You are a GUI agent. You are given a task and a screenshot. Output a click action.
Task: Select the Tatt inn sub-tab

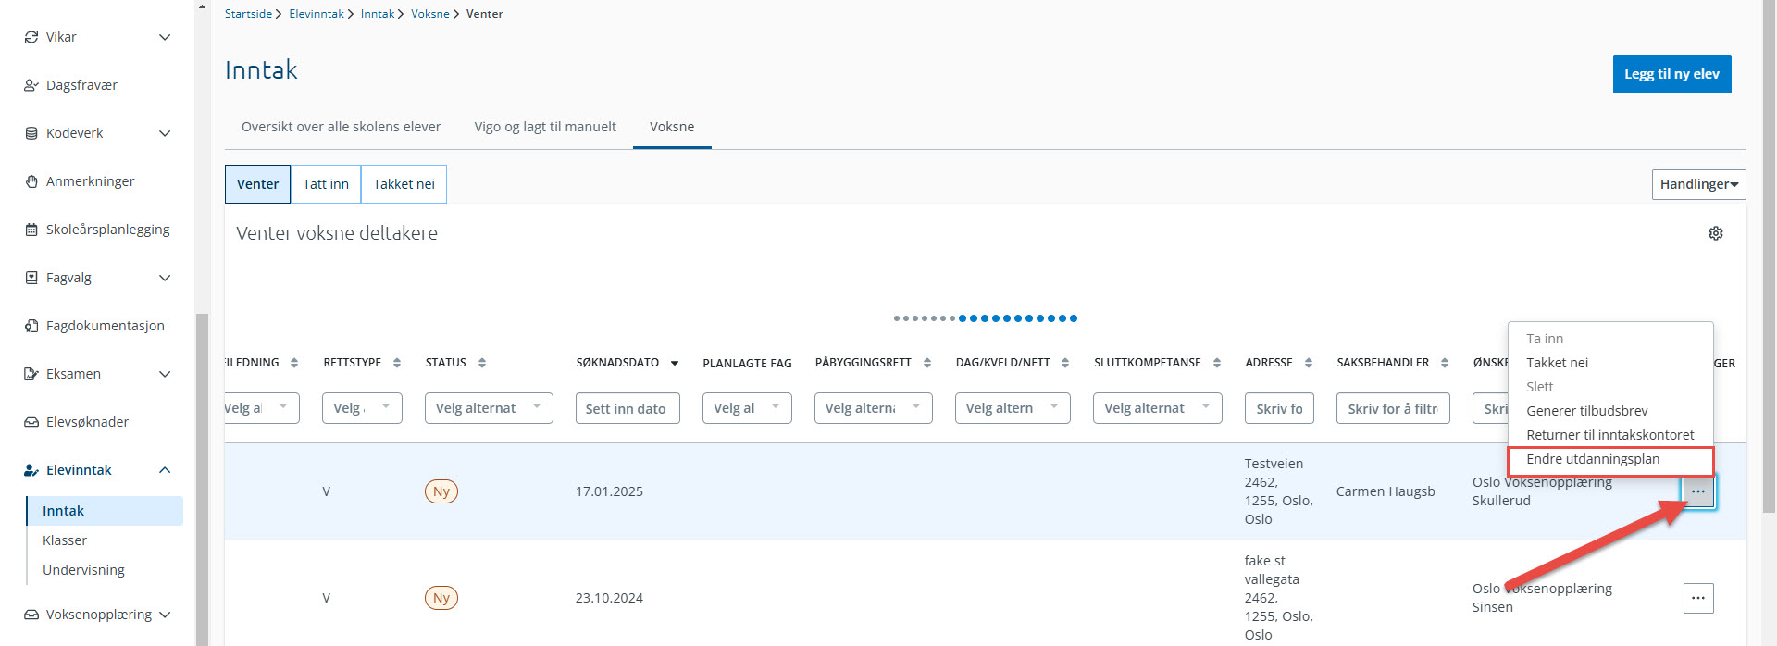tap(326, 184)
